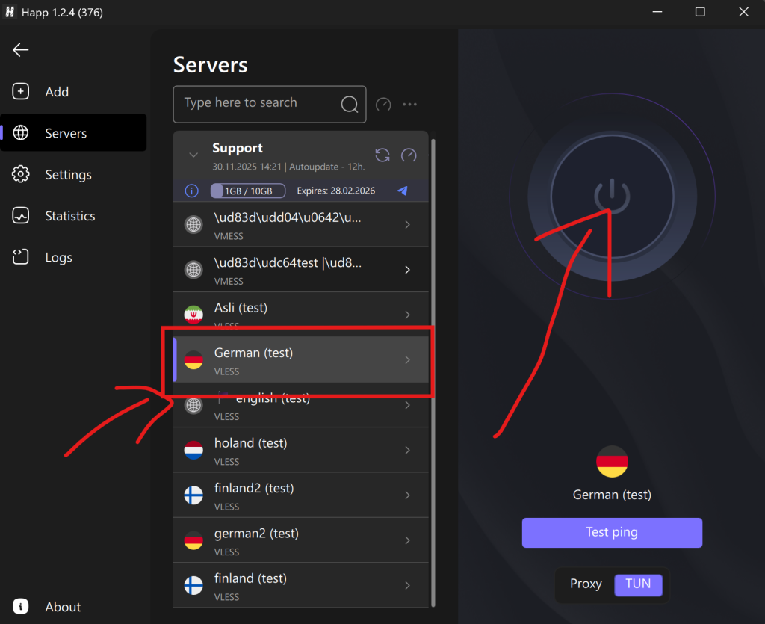This screenshot has width=765, height=624.
Task: Click the Telegram paper plane icon
Action: click(403, 191)
